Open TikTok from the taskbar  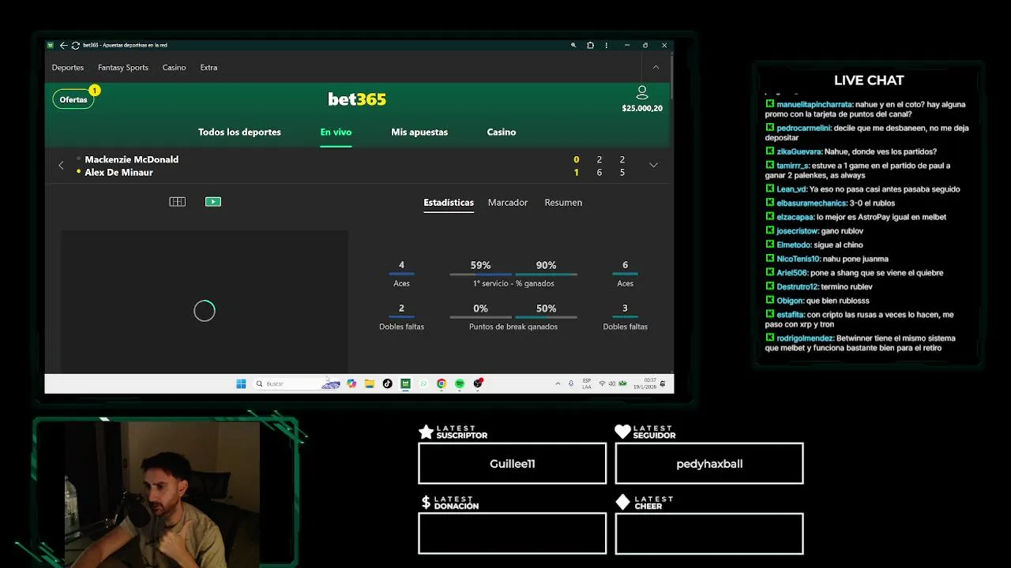387,383
